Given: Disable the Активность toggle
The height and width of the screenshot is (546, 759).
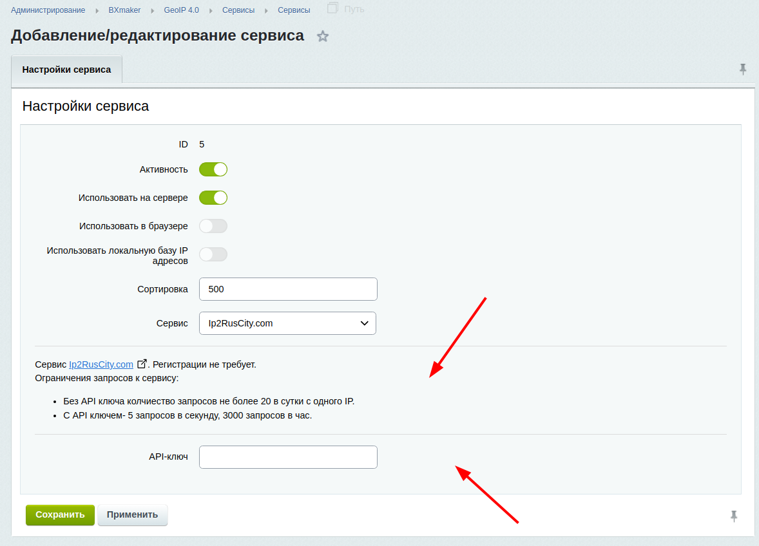Looking at the screenshot, I should pos(213,169).
